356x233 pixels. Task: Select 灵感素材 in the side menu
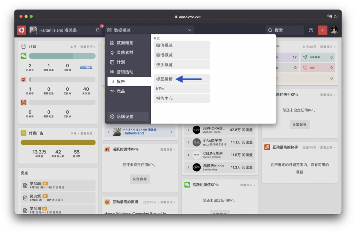tap(125, 52)
